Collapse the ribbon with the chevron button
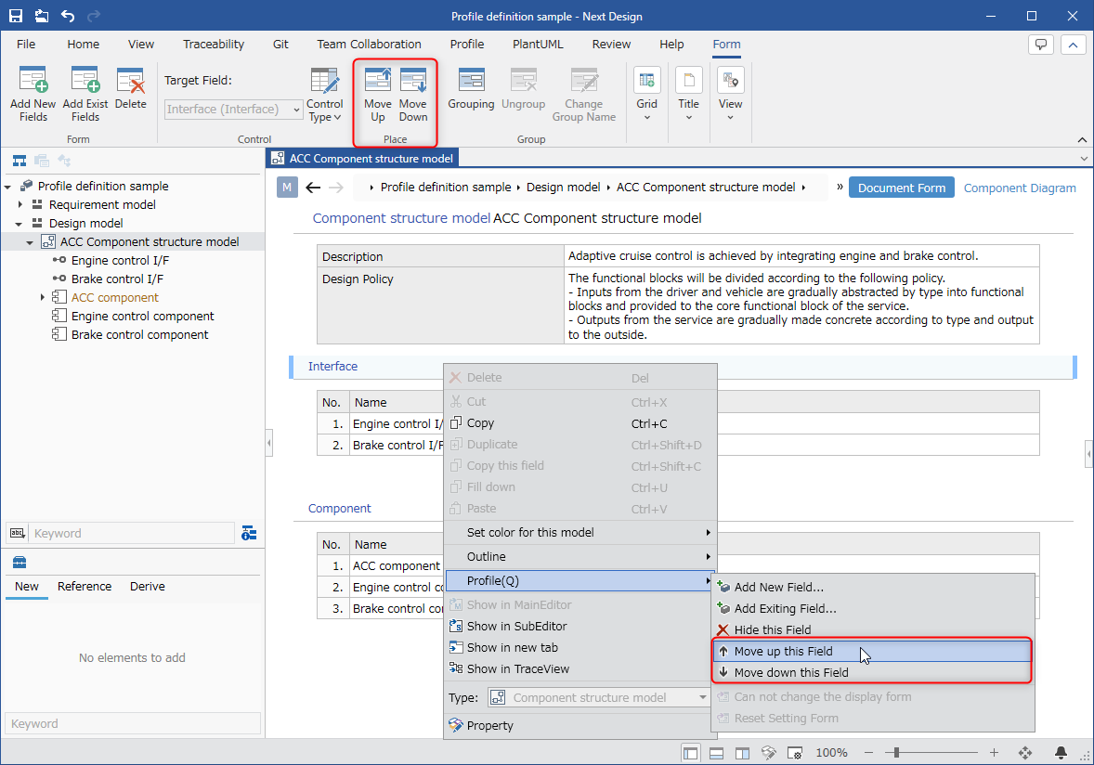Screen dimensions: 1094x765 [1073, 45]
